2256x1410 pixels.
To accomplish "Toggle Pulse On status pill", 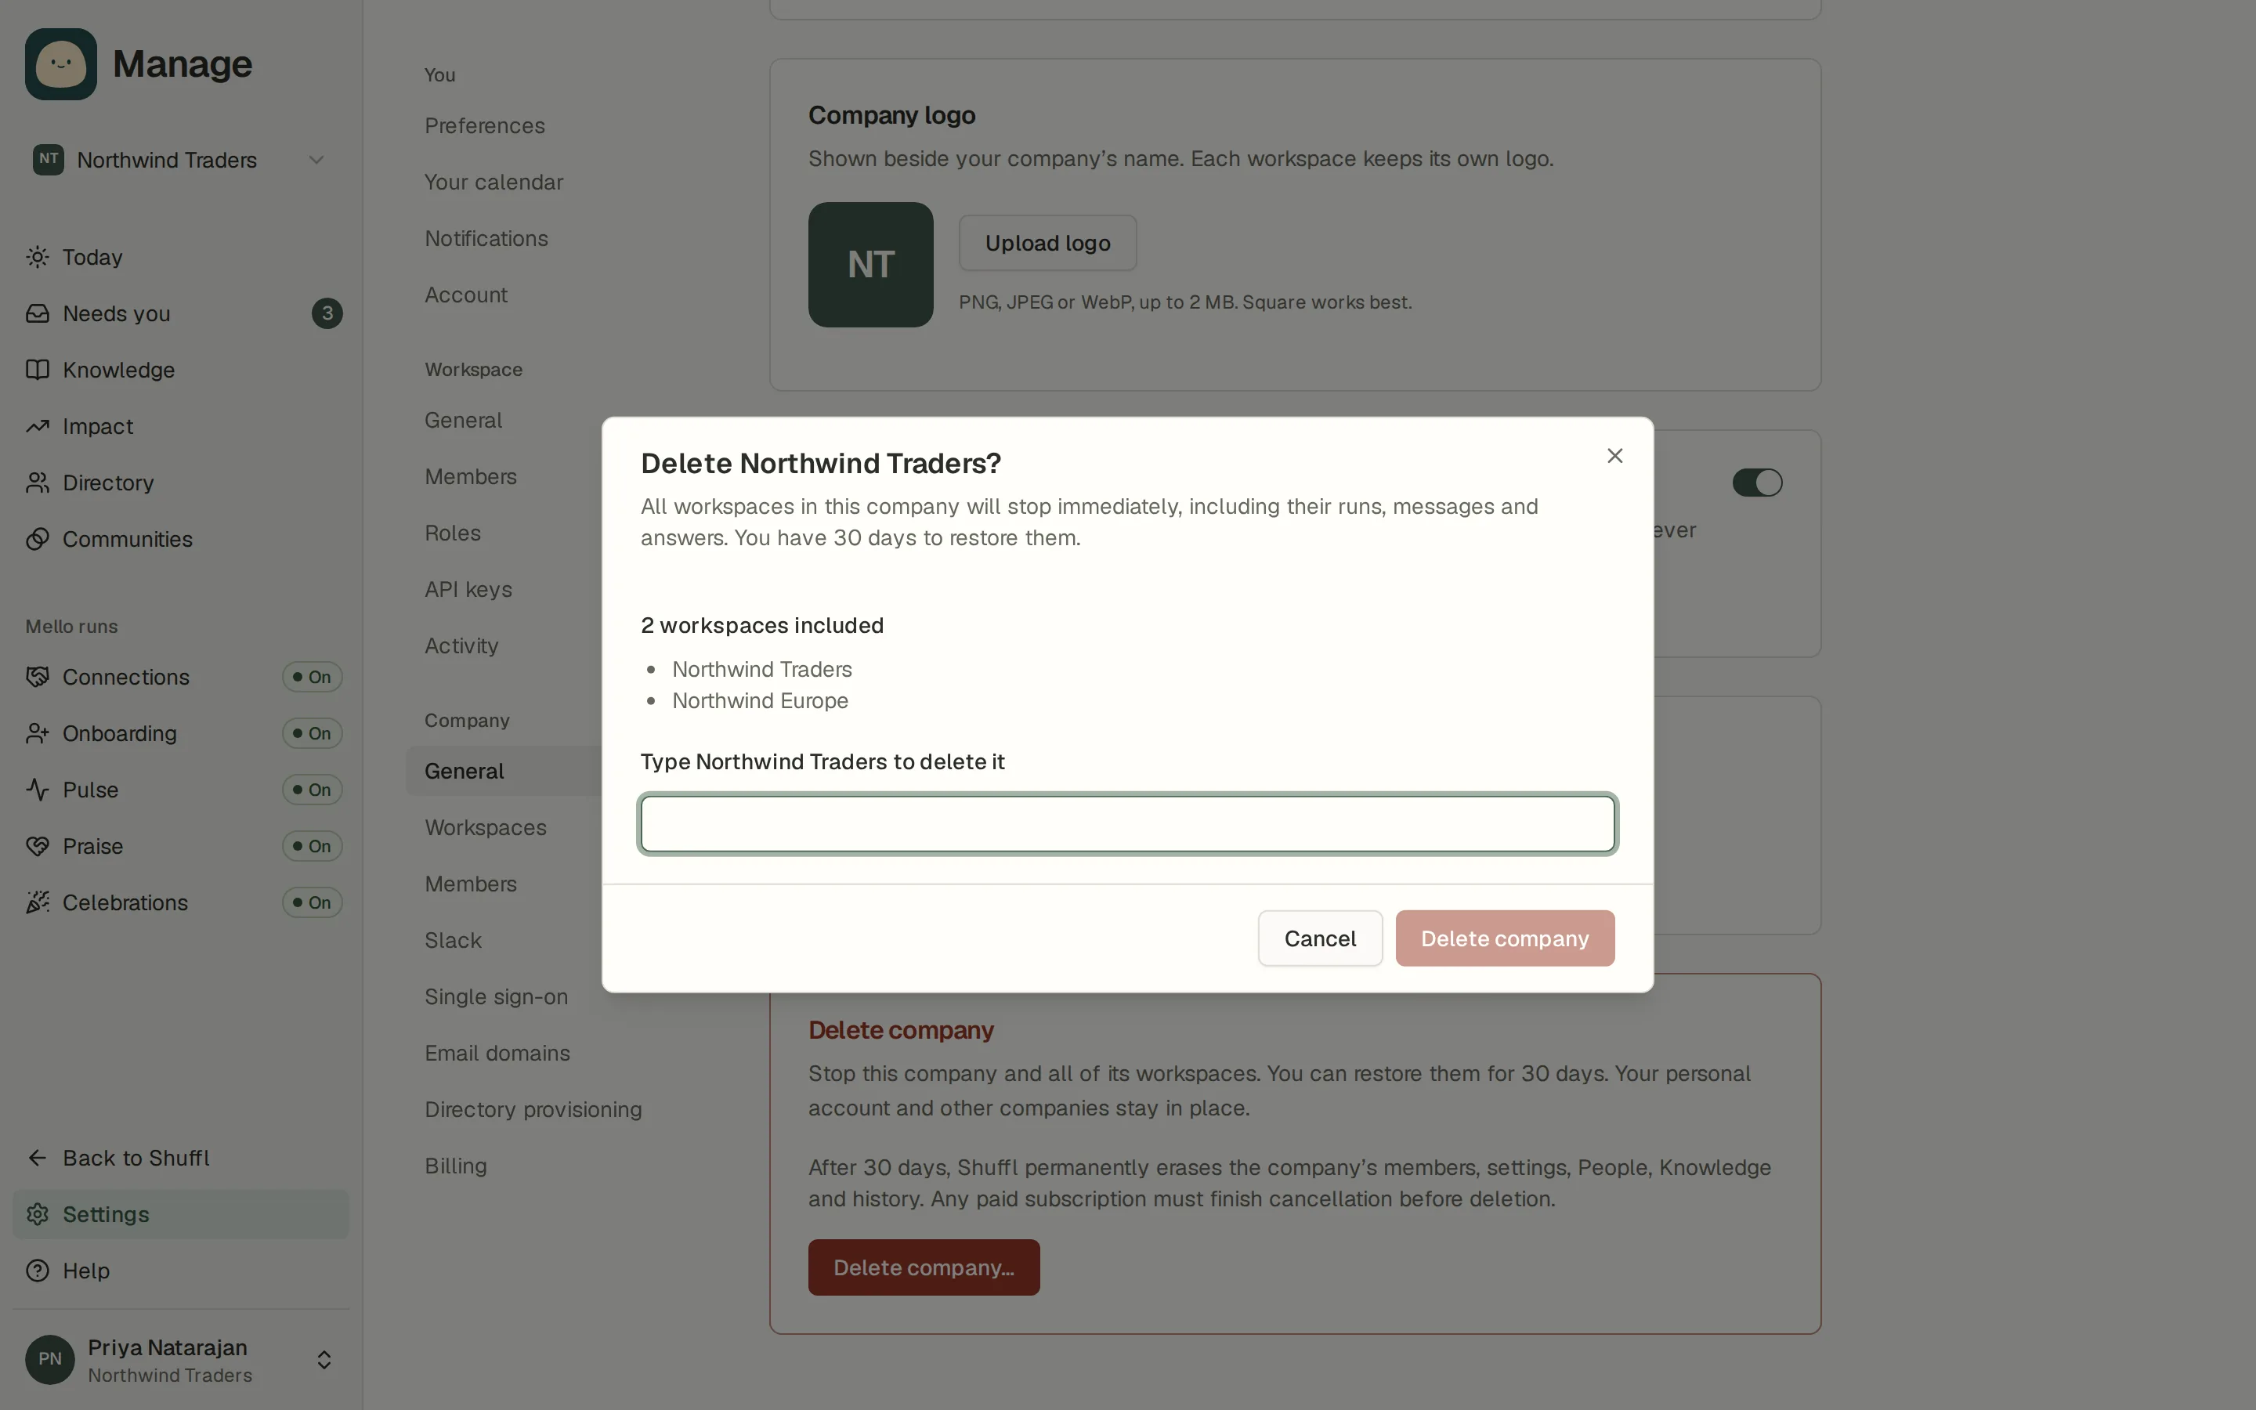I will (x=313, y=790).
